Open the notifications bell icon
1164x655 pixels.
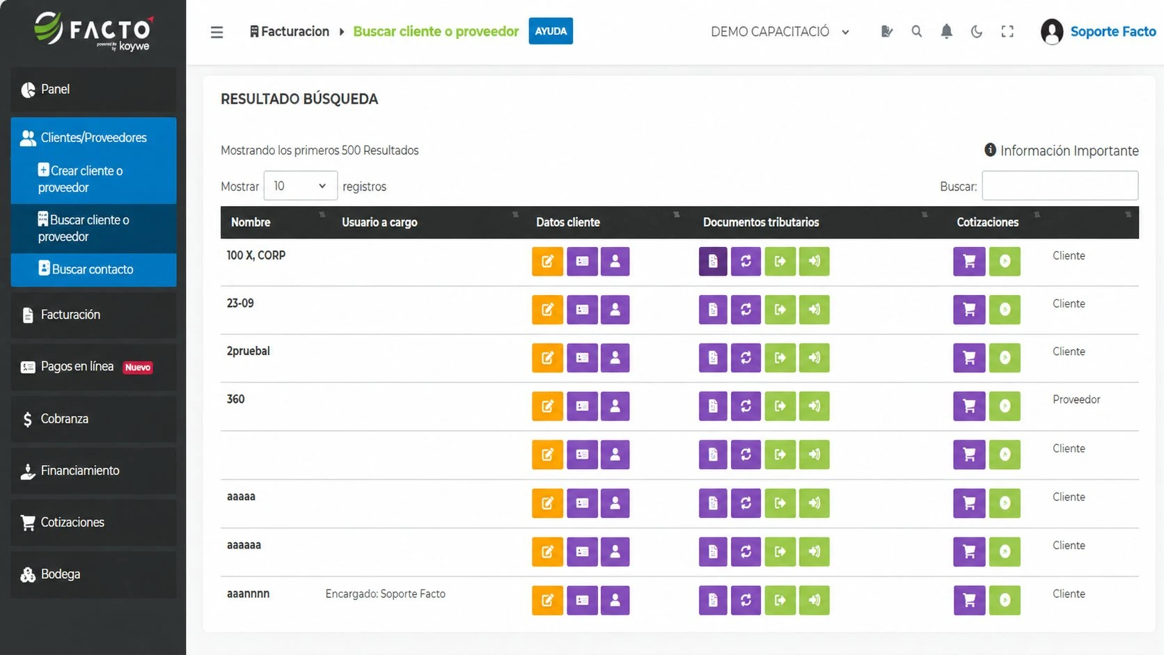(x=946, y=31)
